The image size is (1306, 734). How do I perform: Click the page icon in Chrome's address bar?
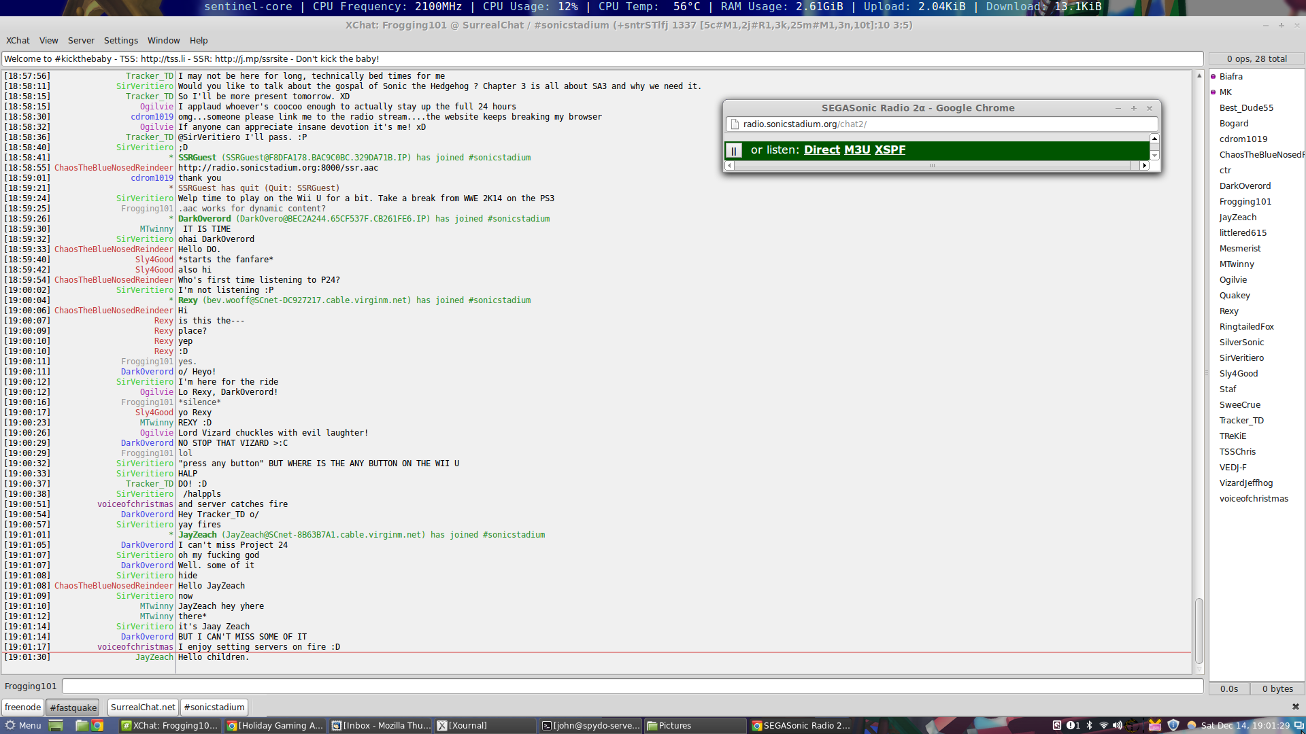click(735, 124)
